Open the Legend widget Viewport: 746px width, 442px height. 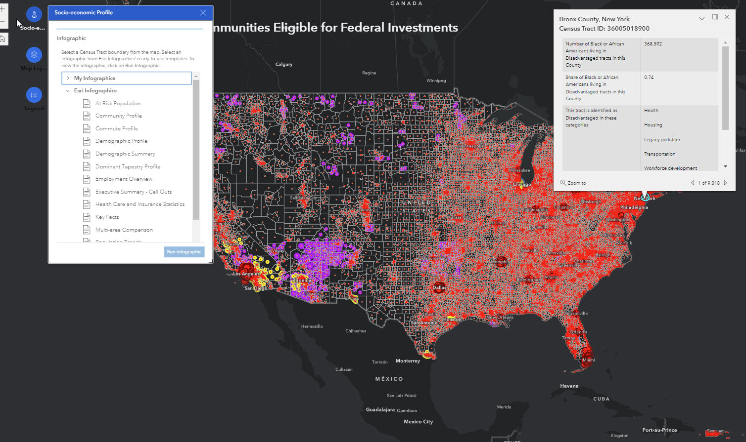[x=34, y=95]
